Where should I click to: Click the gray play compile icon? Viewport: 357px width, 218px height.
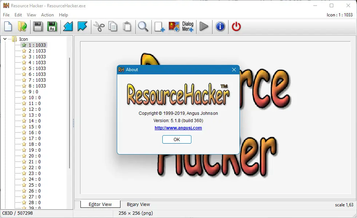click(x=204, y=27)
